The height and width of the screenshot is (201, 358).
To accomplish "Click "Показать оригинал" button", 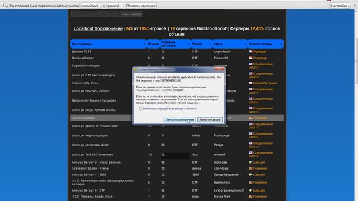I will (140, 6).
